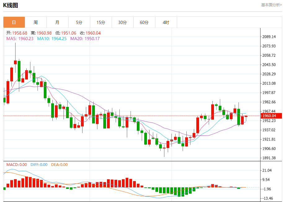The height and width of the screenshot is (202, 285).
Task: Click the red 1960.04 current price tag
Action: (271, 116)
